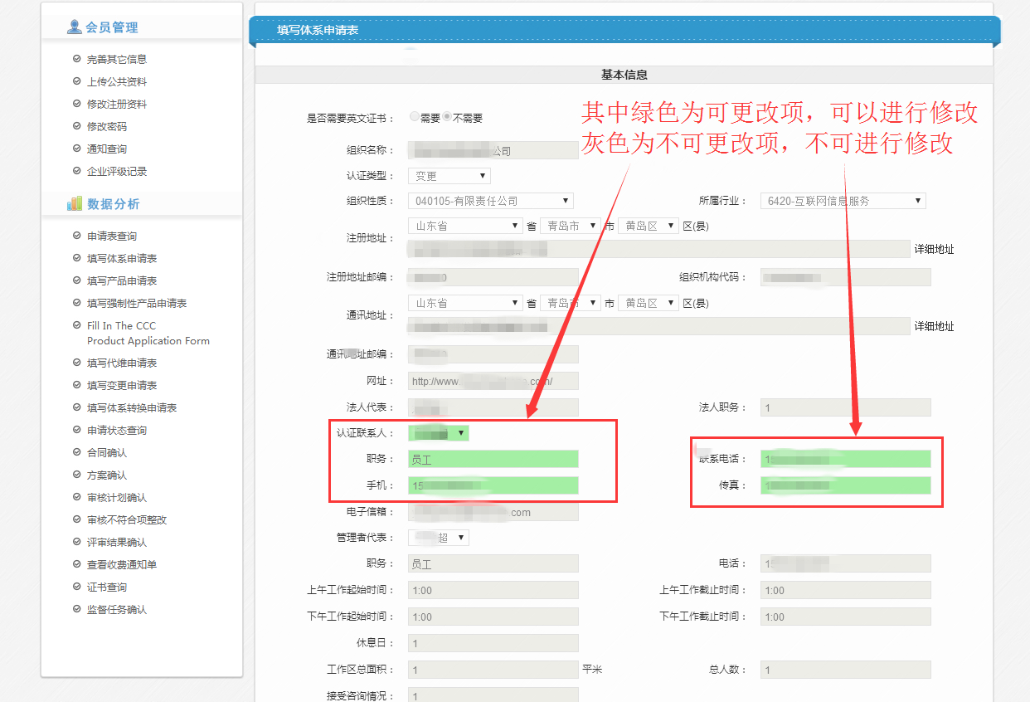Go to 修改密码 page
Viewport: 1030px width, 702px height.
(107, 127)
